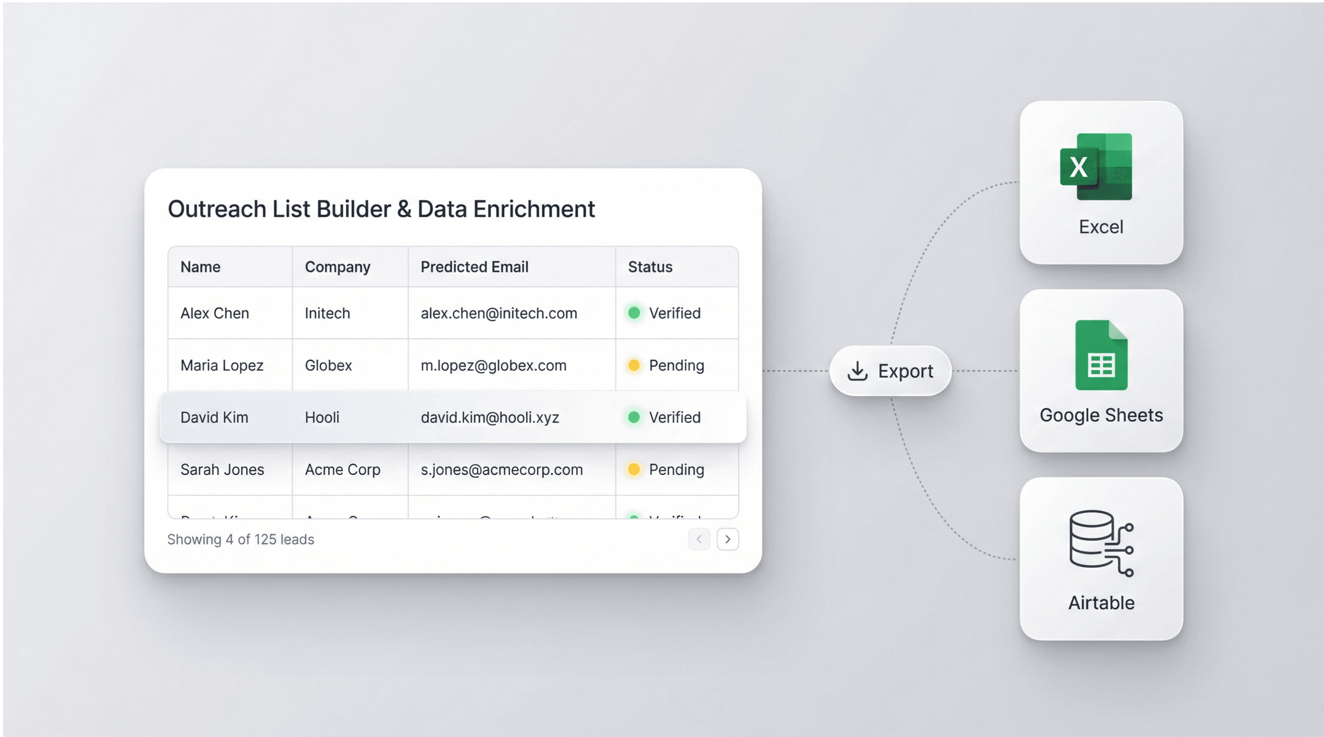Image resolution: width=1324 pixels, height=737 pixels.
Task: Click the next page chevron
Action: tap(727, 539)
